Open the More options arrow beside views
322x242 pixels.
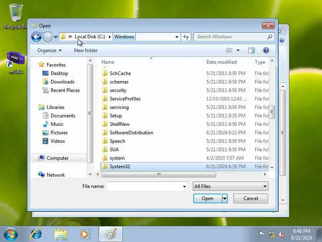pyautogui.click(x=238, y=50)
